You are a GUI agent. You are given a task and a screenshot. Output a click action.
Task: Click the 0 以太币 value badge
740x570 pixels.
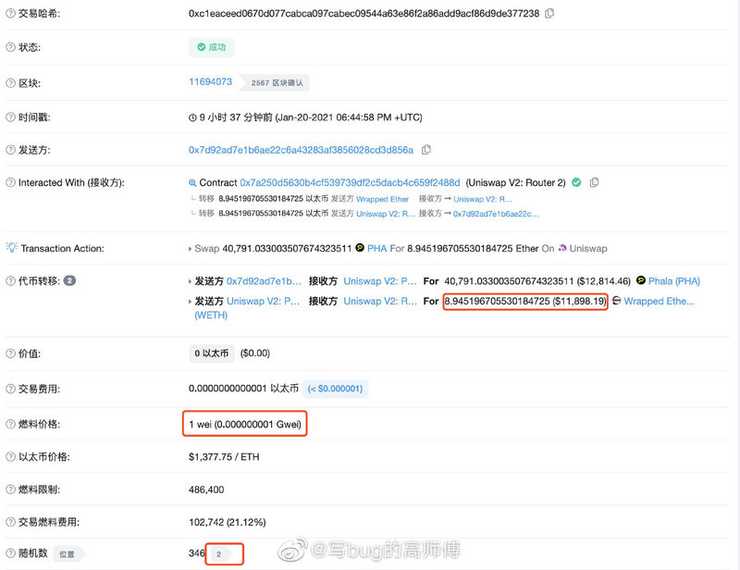coord(211,353)
